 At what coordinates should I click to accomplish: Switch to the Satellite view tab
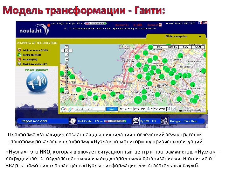[172, 47]
